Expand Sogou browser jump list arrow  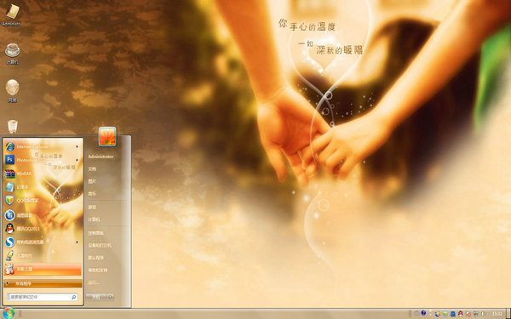[x=78, y=242]
